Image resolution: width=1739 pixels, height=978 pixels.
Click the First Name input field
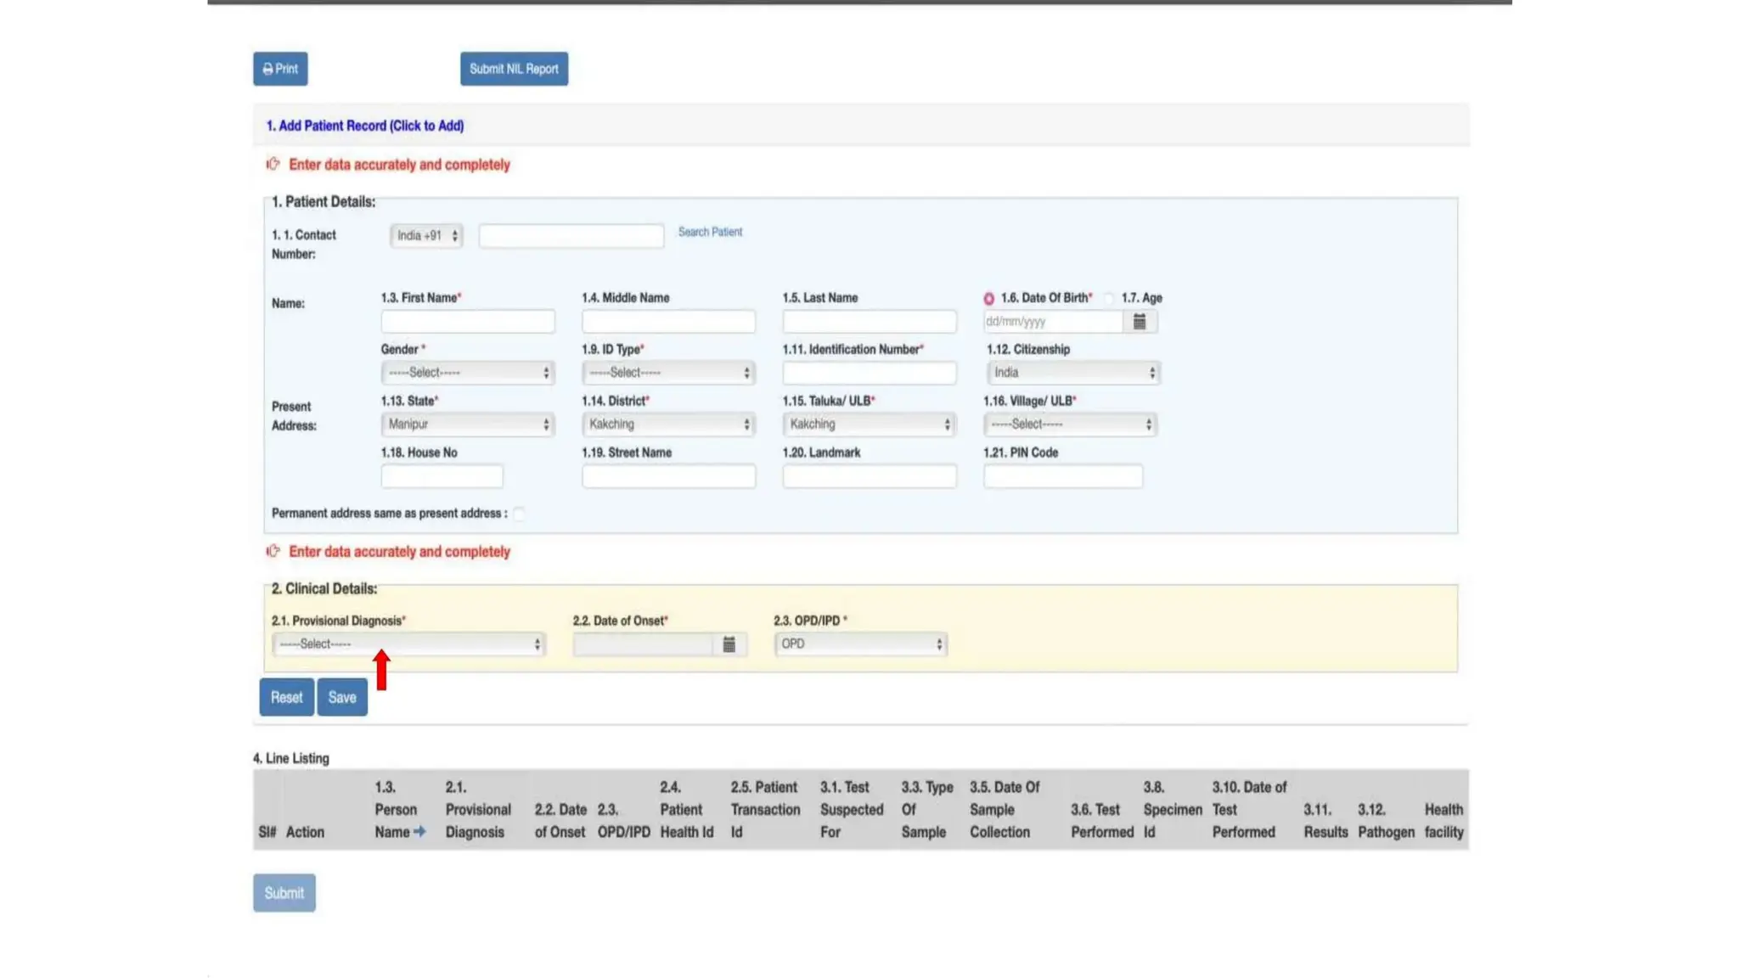(x=468, y=322)
